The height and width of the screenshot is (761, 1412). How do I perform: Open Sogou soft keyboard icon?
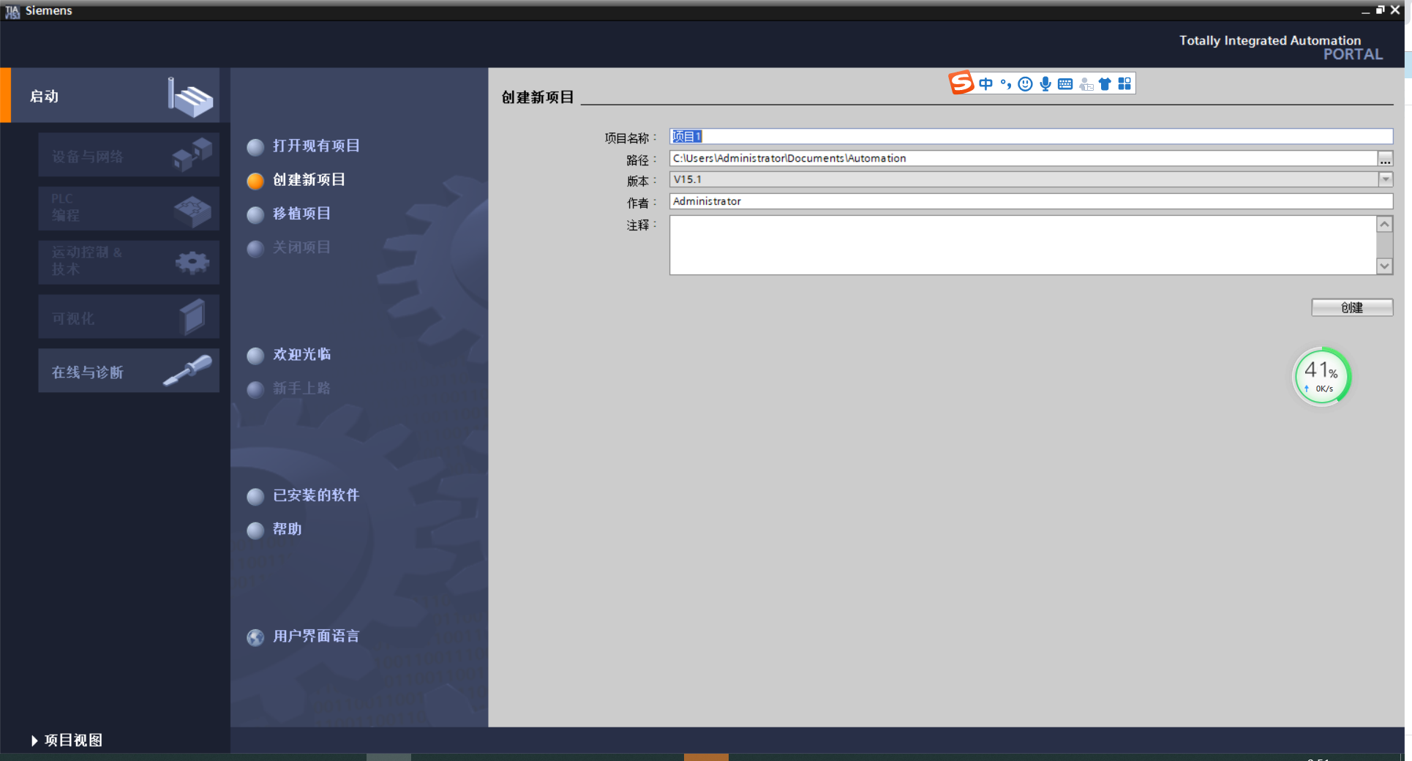1065,84
